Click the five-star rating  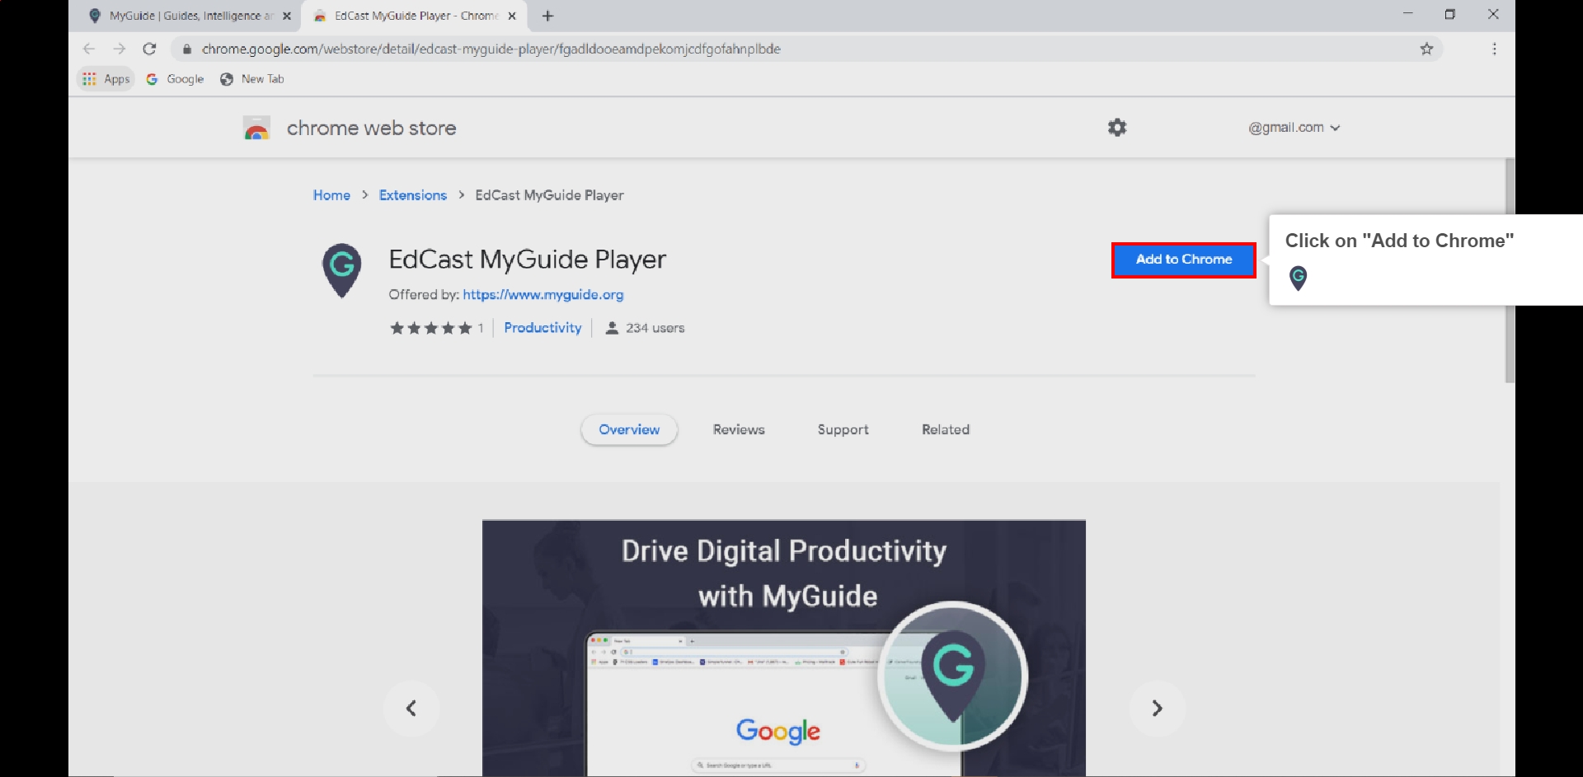pos(430,328)
